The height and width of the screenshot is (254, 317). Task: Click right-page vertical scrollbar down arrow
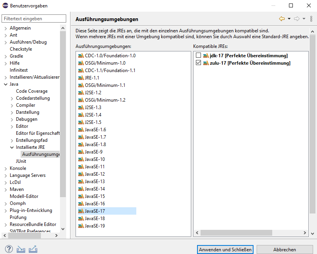pos(312,234)
